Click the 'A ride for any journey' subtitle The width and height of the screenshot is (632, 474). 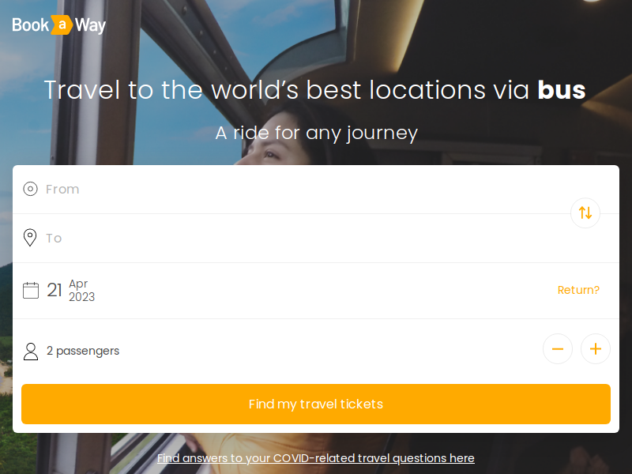point(317,134)
